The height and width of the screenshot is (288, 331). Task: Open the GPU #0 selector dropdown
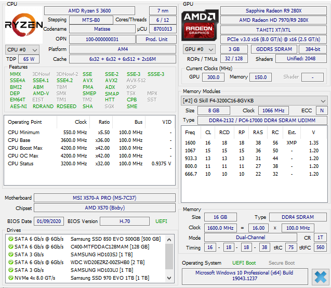tap(199, 49)
